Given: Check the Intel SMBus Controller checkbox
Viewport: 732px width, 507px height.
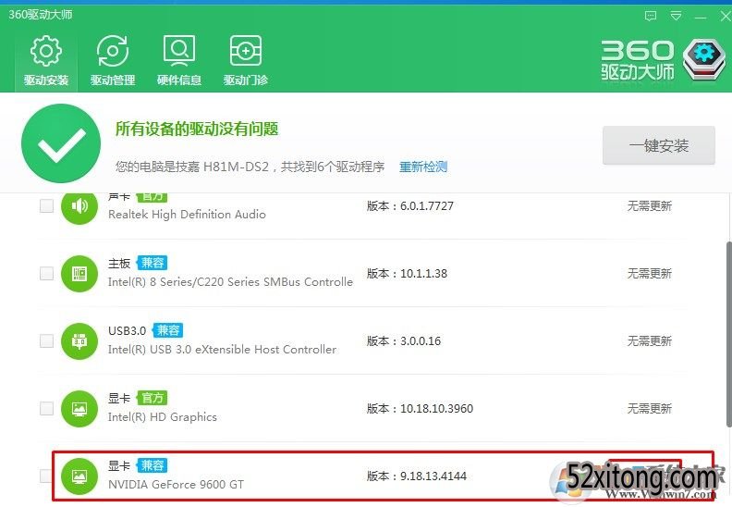Looking at the screenshot, I should [x=47, y=273].
